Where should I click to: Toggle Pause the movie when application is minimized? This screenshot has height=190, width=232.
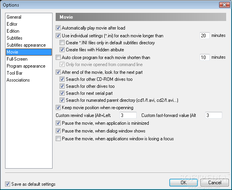pos(58,123)
